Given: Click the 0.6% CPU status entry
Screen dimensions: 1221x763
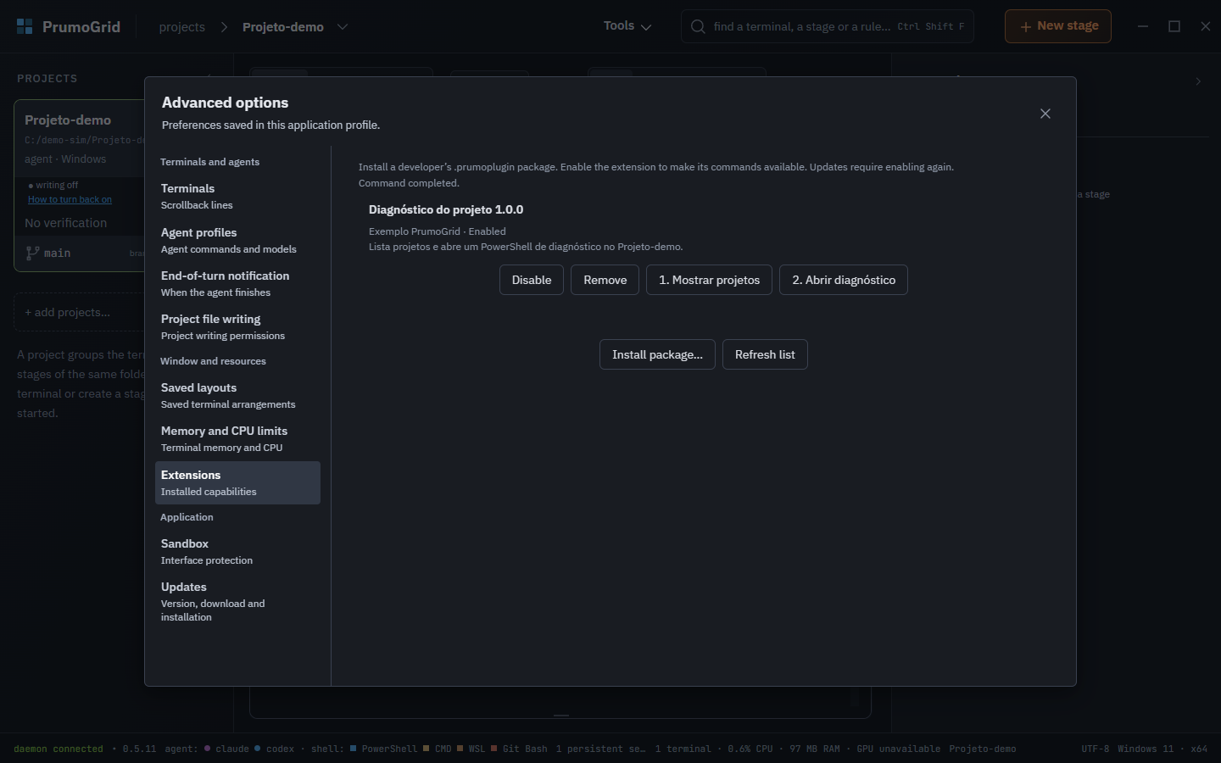Looking at the screenshot, I should coord(750,749).
